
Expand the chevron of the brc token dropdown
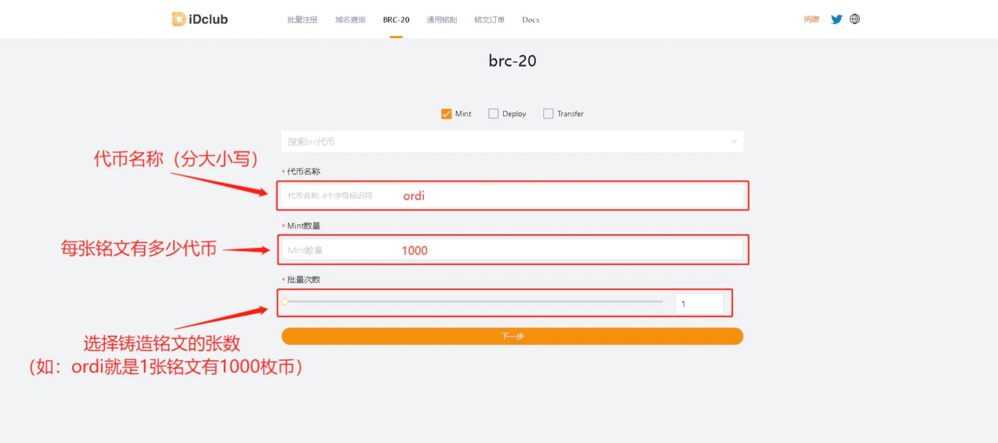click(734, 142)
